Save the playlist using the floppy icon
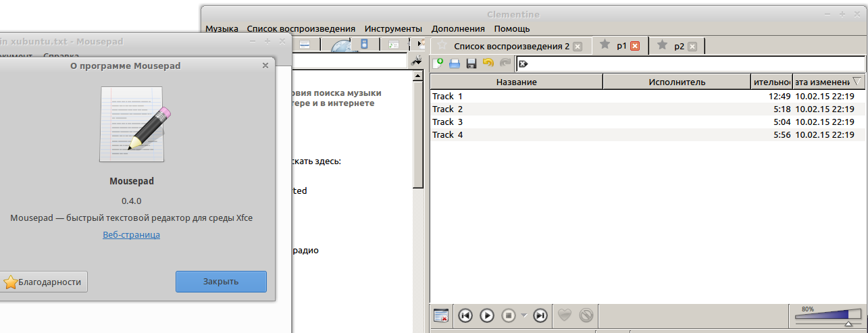The image size is (868, 333). 471,63
